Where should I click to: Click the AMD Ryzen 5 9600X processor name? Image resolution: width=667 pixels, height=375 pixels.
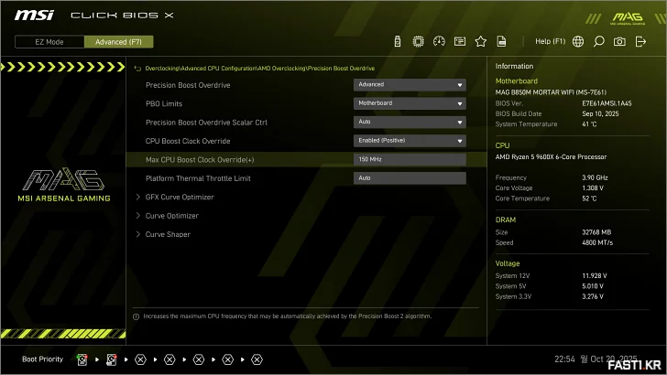551,157
